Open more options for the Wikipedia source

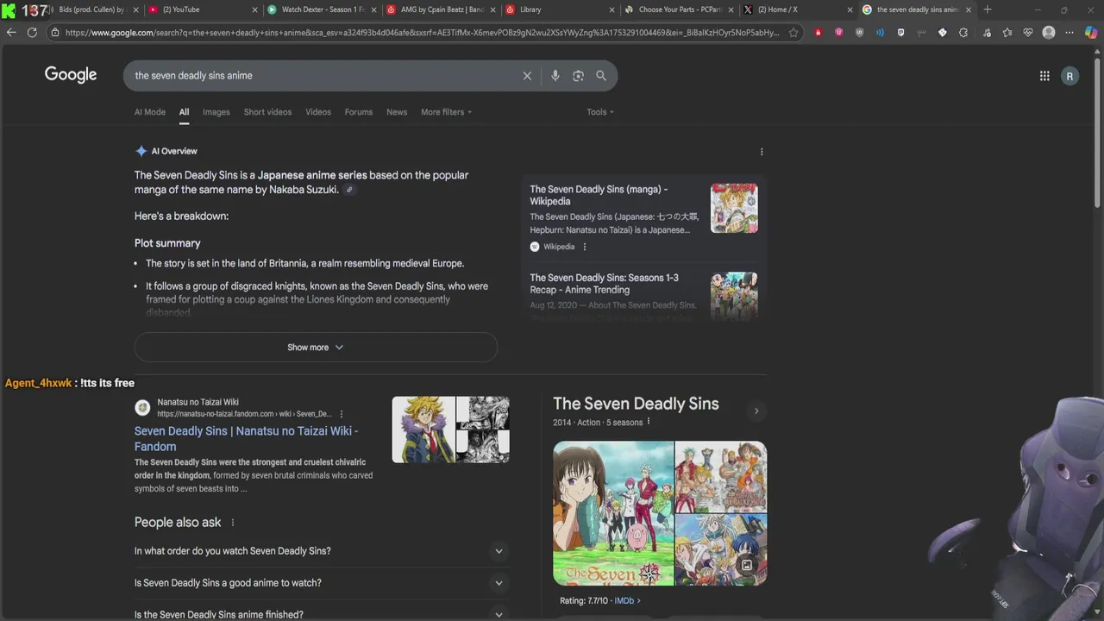(x=585, y=247)
